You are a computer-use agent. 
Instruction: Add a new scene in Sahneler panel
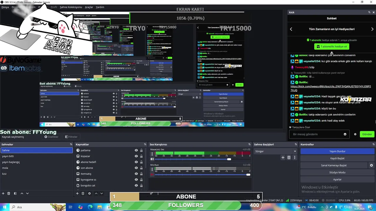click(x=3, y=193)
